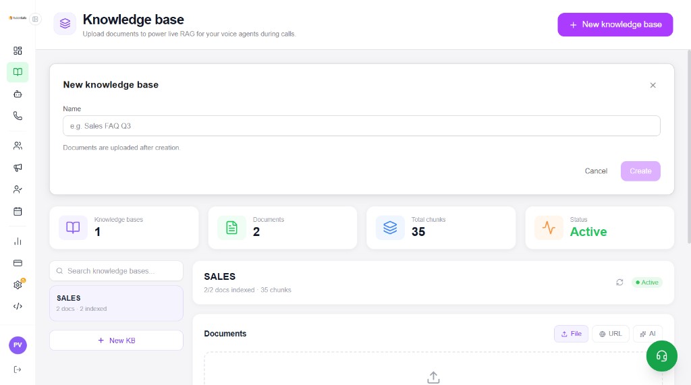Close the New knowledge base form
Image resolution: width=691 pixels, height=385 pixels.
(x=653, y=85)
